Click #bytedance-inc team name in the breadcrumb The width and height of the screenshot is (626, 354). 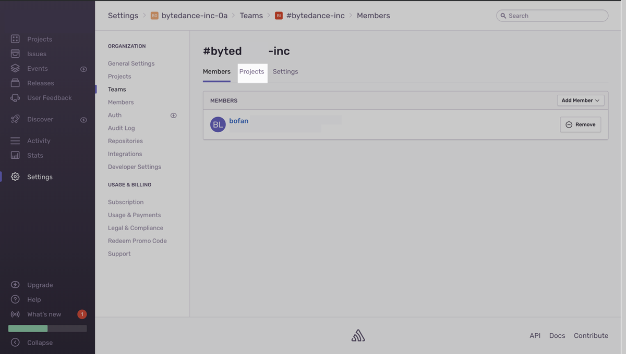pos(316,16)
